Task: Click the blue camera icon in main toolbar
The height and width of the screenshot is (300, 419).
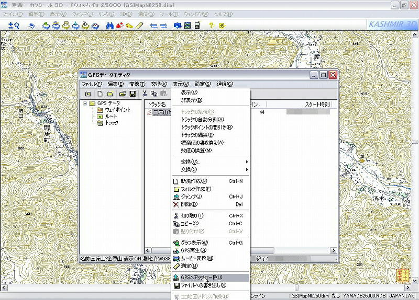Action: point(178,25)
